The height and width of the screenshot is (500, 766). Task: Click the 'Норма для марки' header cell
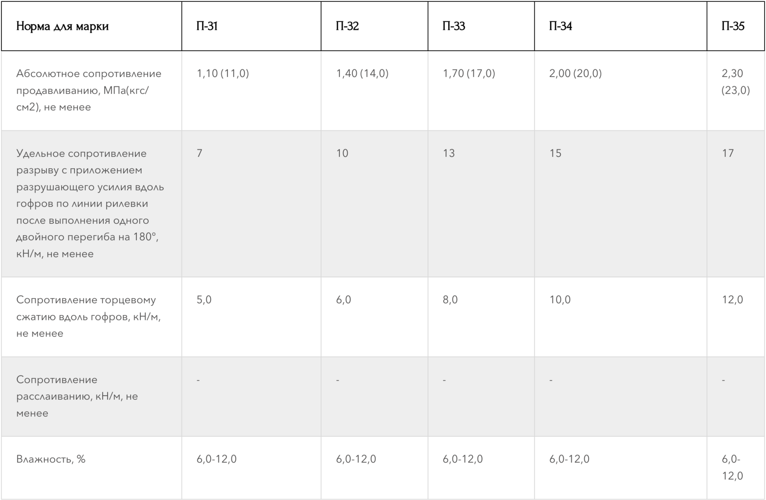tap(62, 26)
